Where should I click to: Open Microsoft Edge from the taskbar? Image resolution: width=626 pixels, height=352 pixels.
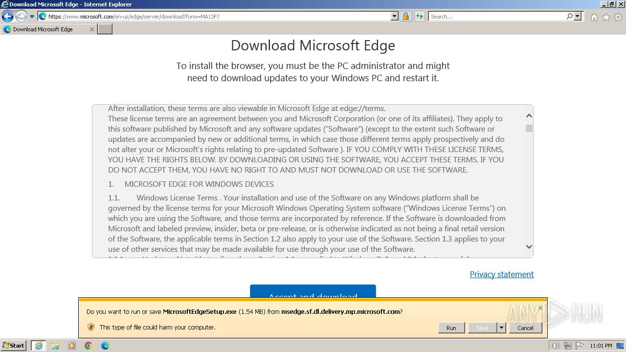click(105, 346)
